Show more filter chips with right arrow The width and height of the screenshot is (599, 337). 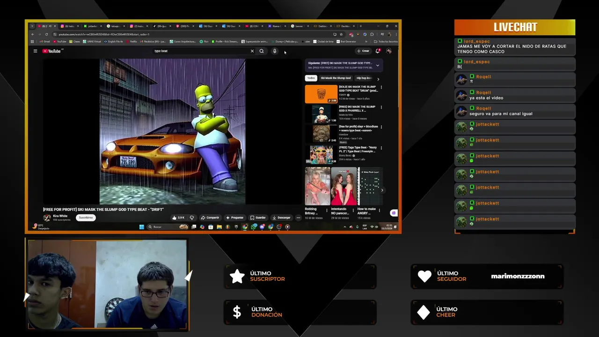(378, 79)
